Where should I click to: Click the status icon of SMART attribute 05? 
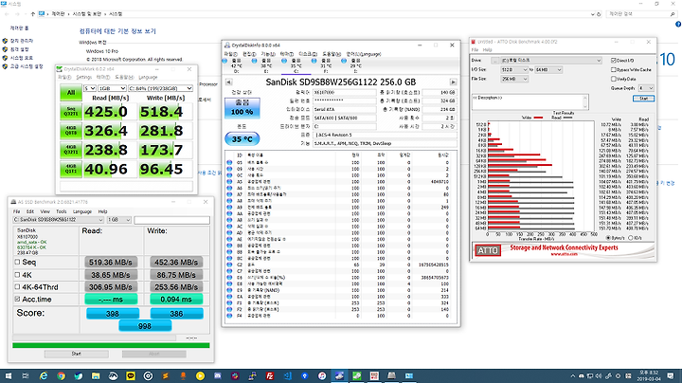click(229, 162)
